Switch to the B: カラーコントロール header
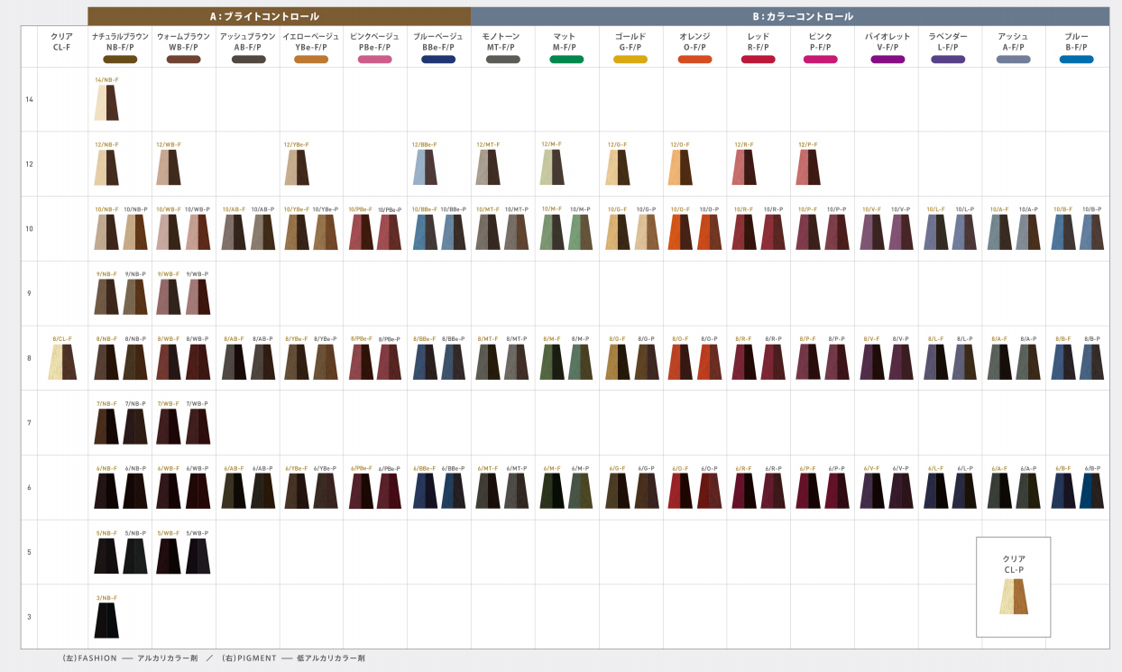The height and width of the screenshot is (672, 1122). tap(789, 16)
